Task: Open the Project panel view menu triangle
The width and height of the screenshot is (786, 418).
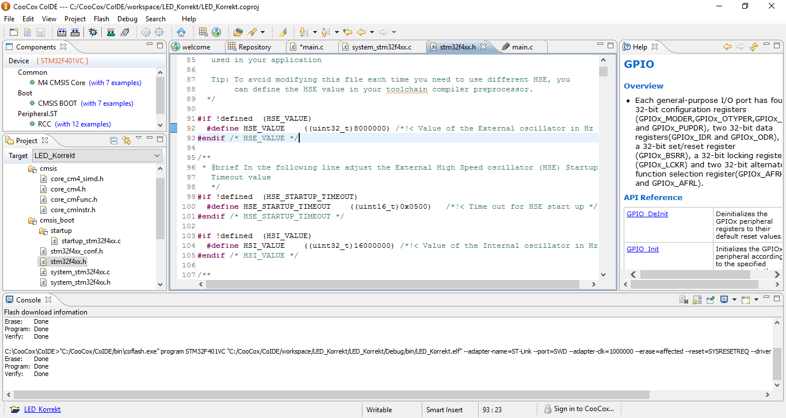Action: [139, 139]
